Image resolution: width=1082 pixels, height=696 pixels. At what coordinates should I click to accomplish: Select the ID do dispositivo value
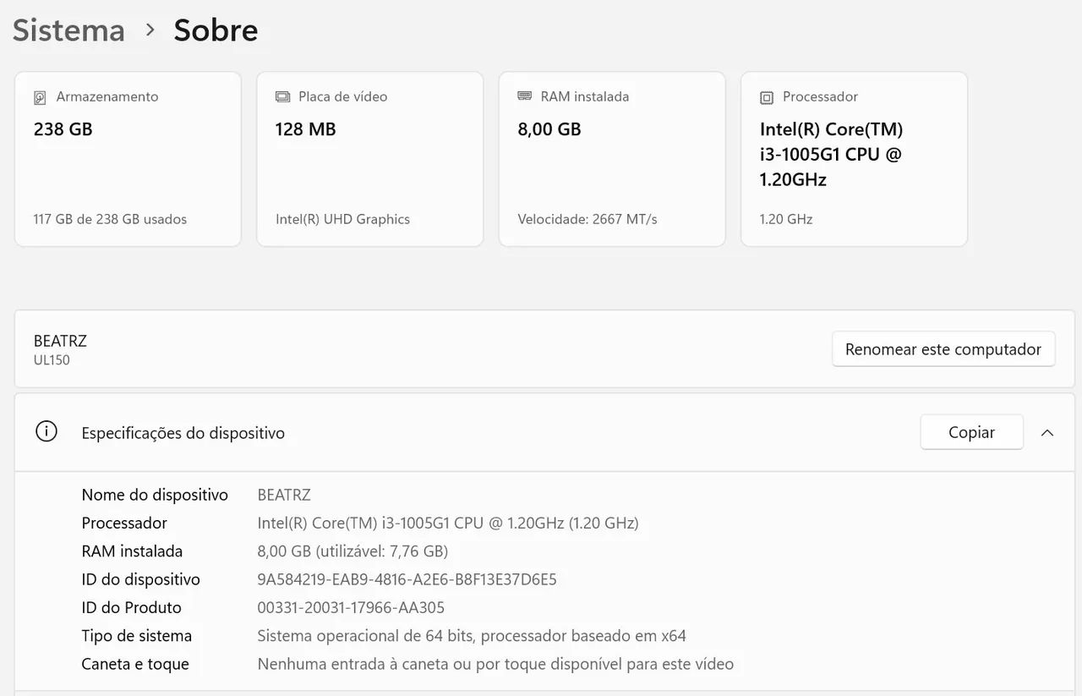[407, 579]
